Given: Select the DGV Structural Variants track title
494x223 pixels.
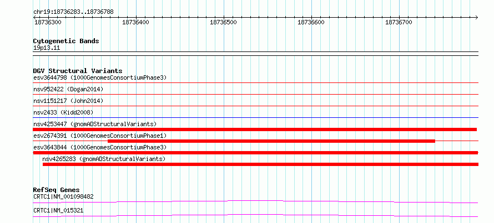Looking at the screenshot, I should [78, 71].
